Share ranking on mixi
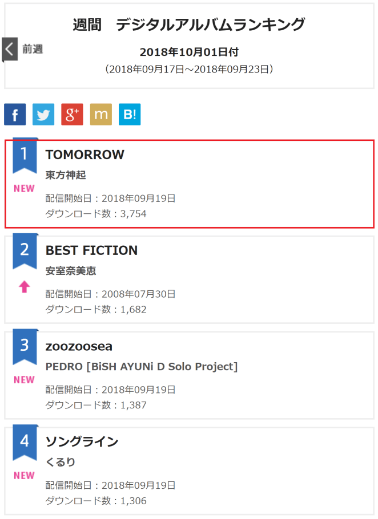Image resolution: width=378 pixels, height=519 pixels. [x=101, y=114]
